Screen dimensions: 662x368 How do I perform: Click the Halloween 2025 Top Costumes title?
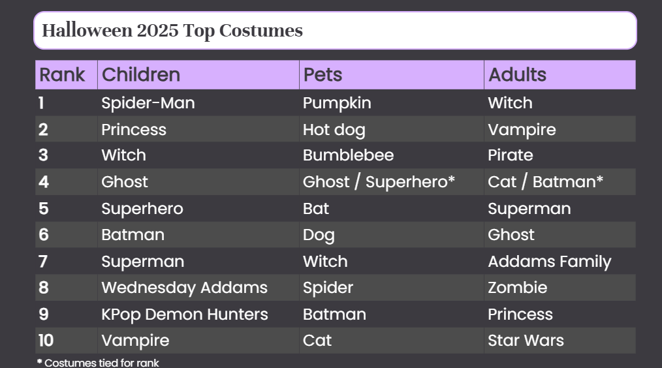point(172,31)
